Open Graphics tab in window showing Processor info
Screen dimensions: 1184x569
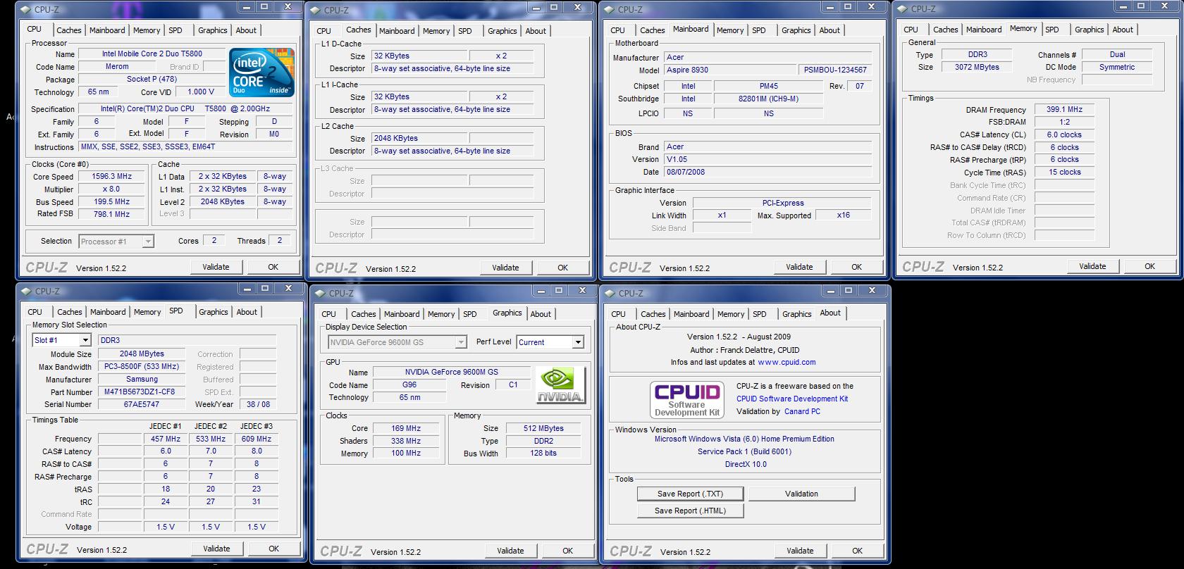[x=212, y=30]
